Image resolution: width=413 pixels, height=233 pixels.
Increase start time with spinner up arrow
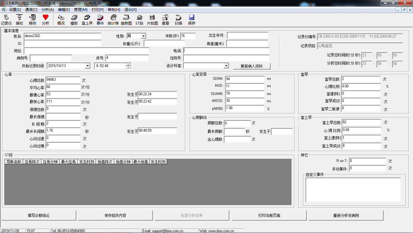coord(128,64)
